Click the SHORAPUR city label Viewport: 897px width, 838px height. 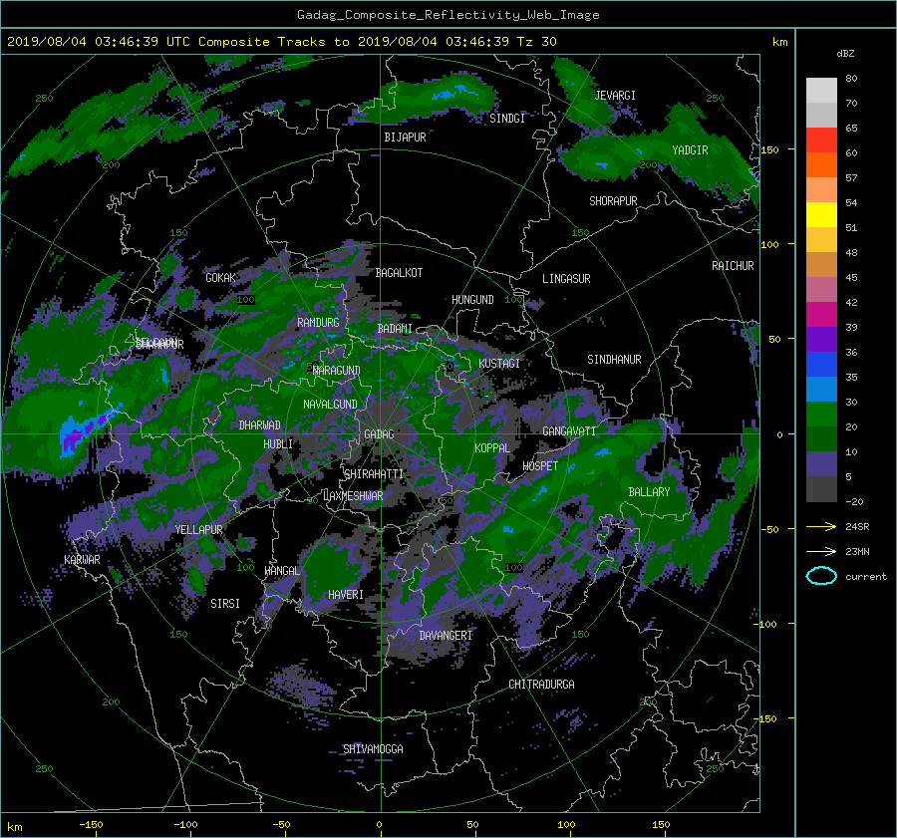click(x=613, y=201)
